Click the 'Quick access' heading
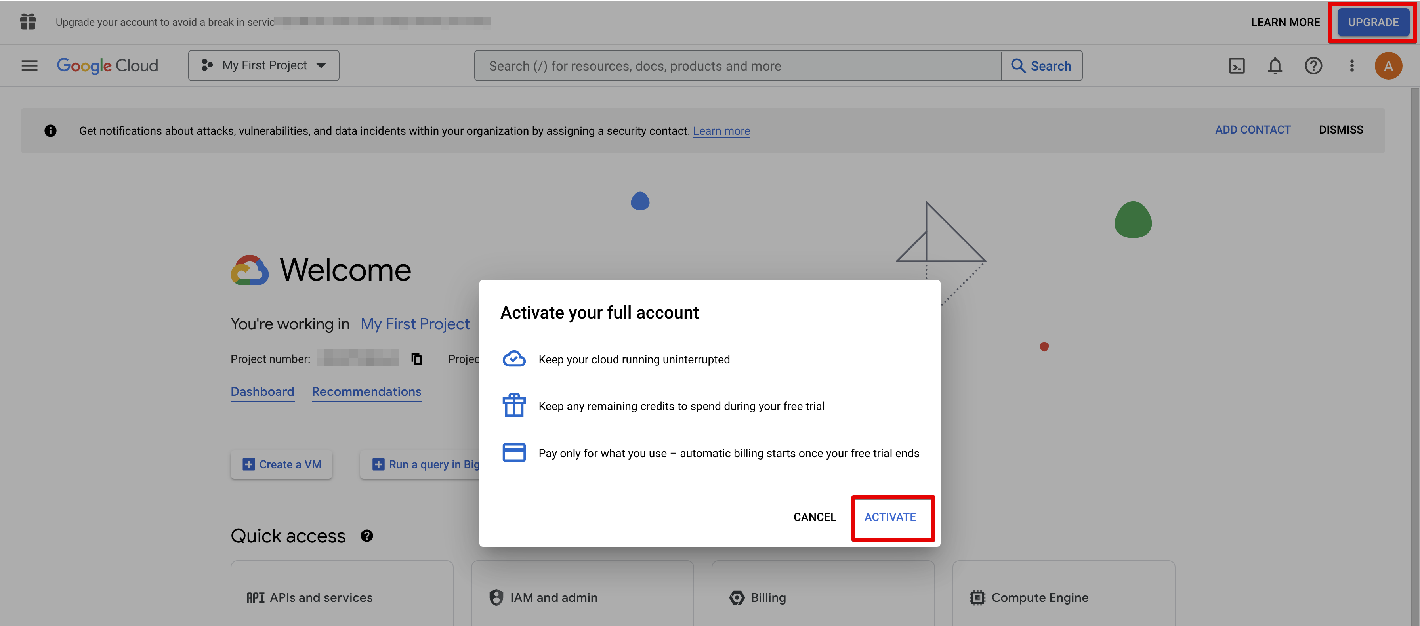1420x626 pixels. point(288,536)
